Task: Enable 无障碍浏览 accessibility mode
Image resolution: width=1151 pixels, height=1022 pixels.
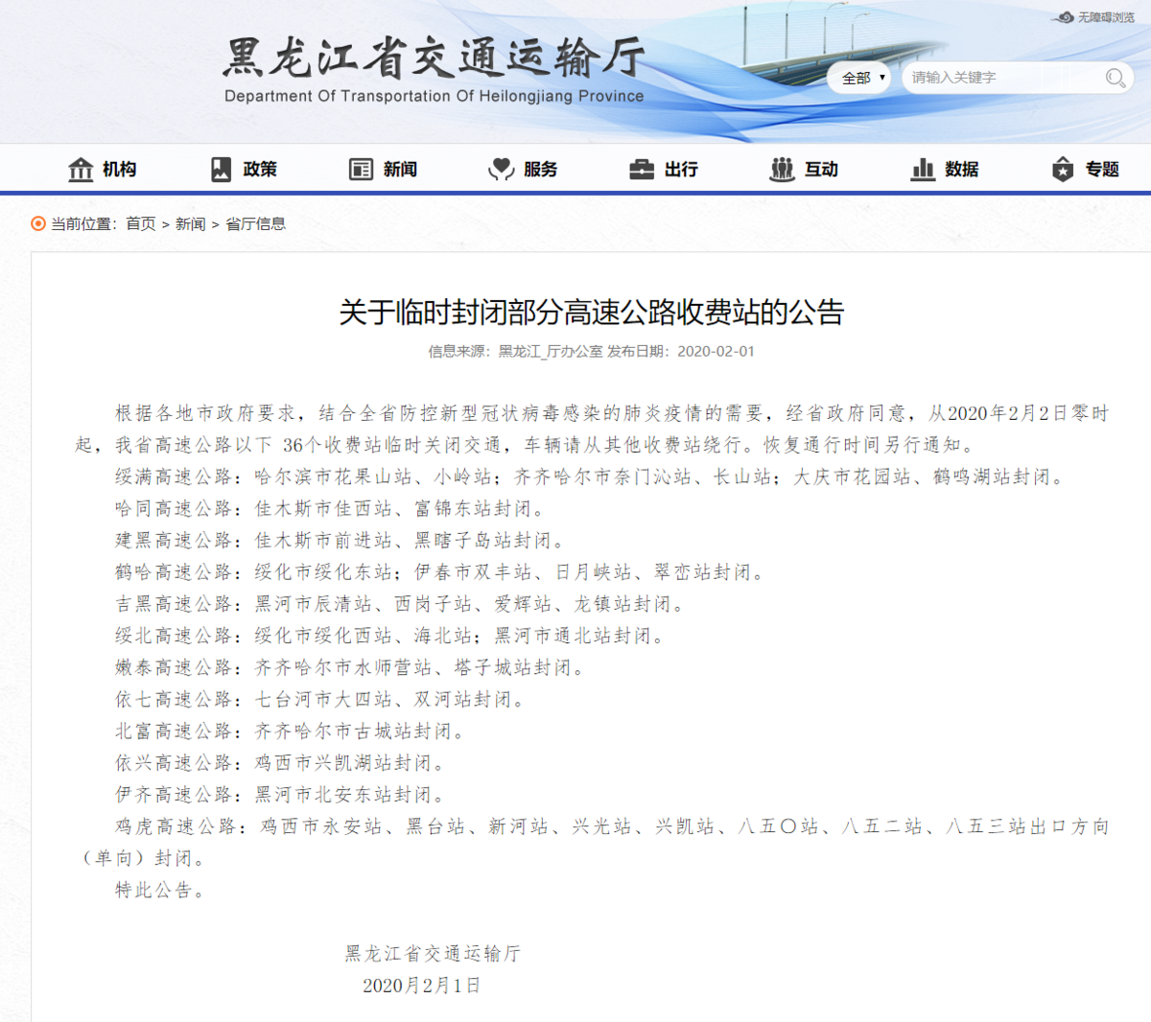Action: pos(1095,17)
